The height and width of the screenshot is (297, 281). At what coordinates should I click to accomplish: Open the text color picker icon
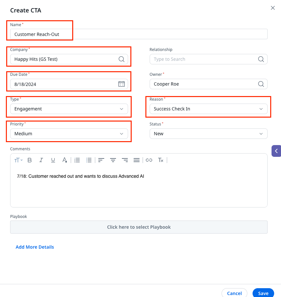click(x=65, y=160)
